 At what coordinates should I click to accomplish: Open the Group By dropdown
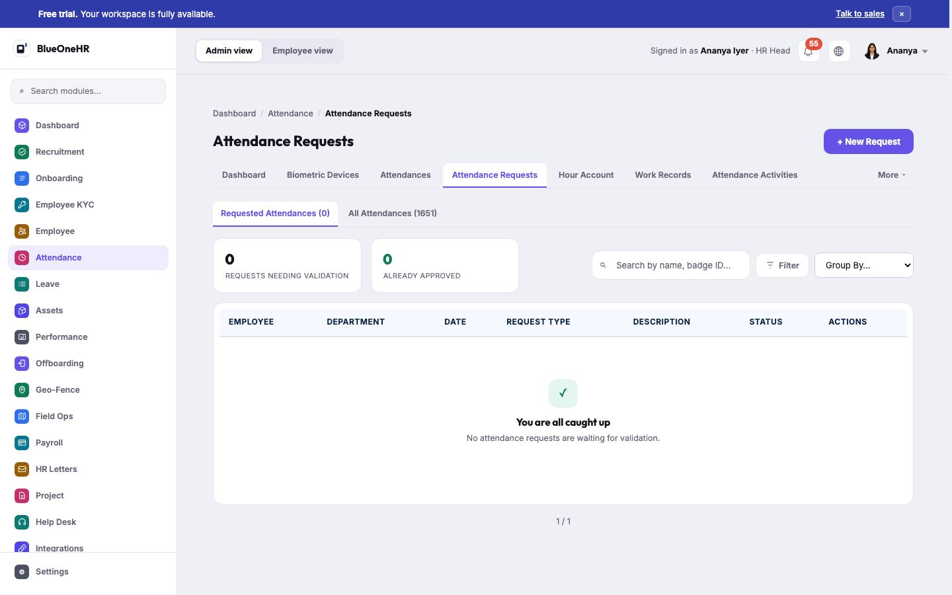(x=863, y=265)
